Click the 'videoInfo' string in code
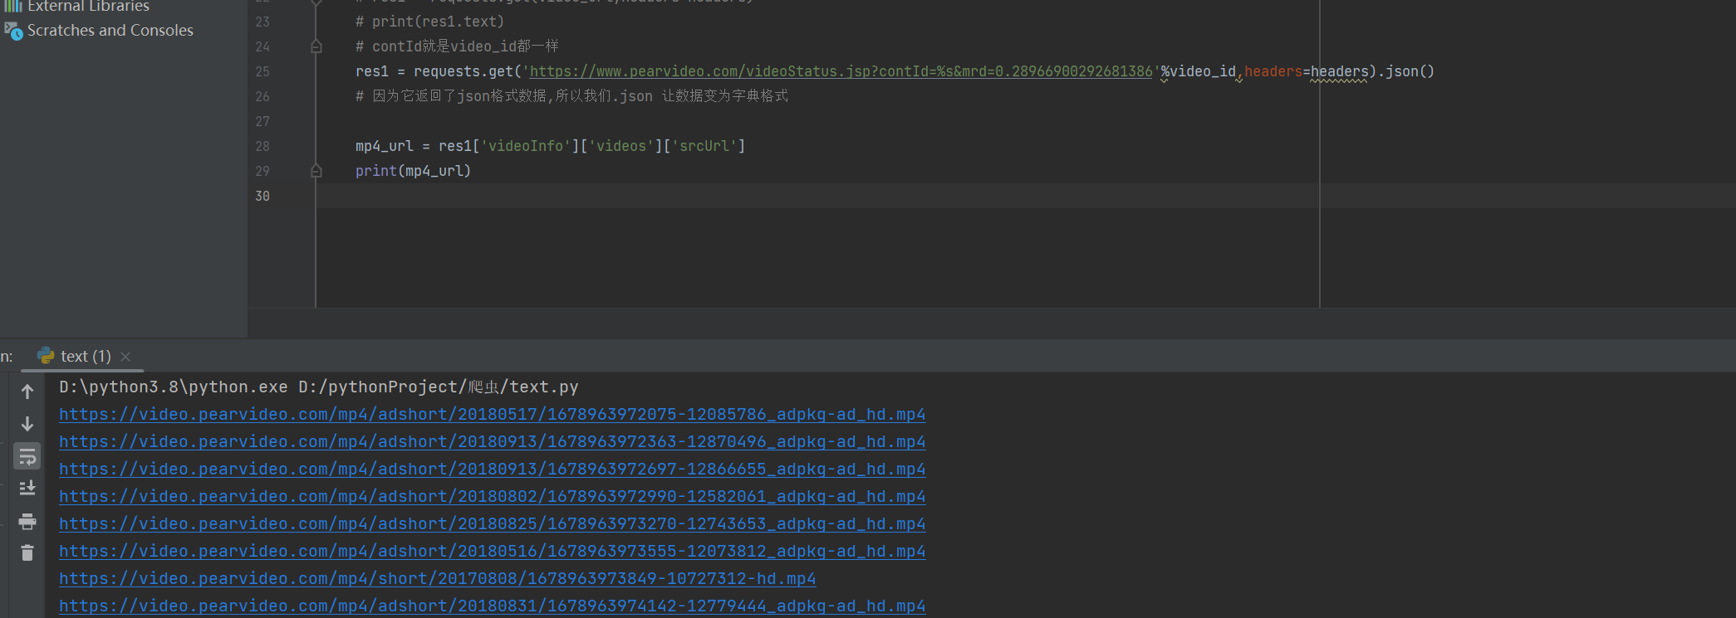1736x618 pixels. (526, 146)
